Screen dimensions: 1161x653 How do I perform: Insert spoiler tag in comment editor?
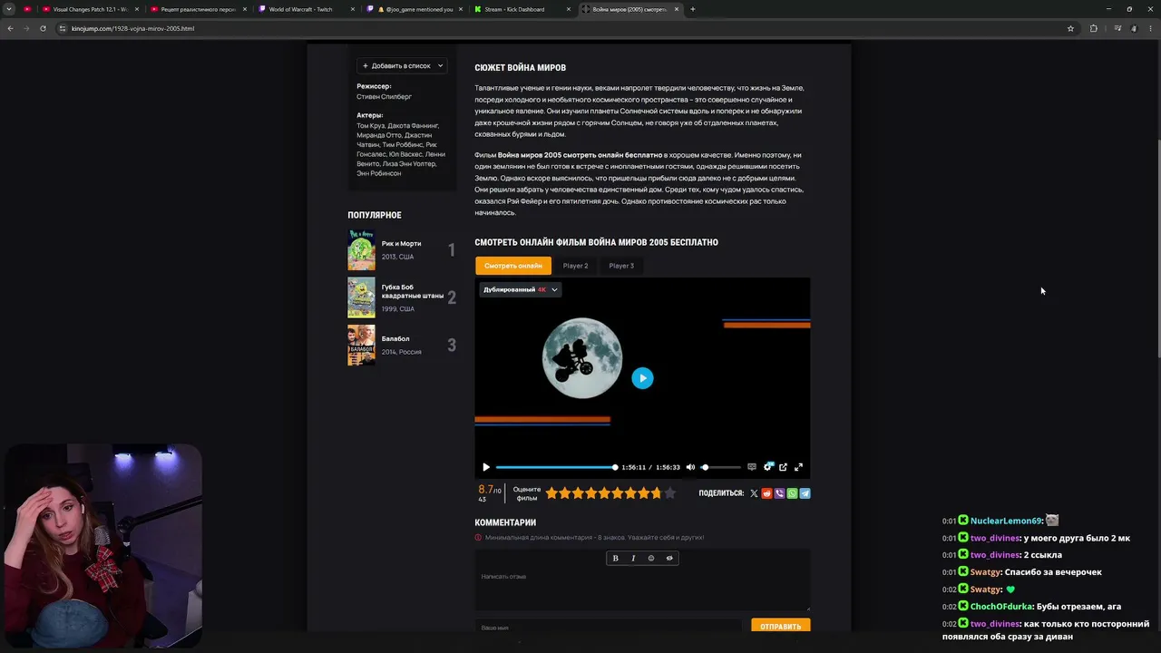click(669, 558)
